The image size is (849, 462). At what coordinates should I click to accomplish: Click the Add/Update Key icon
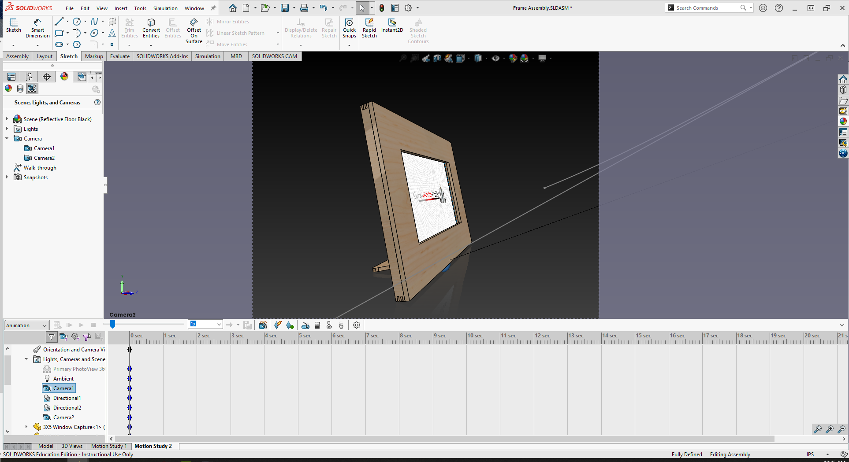pyautogui.click(x=290, y=325)
